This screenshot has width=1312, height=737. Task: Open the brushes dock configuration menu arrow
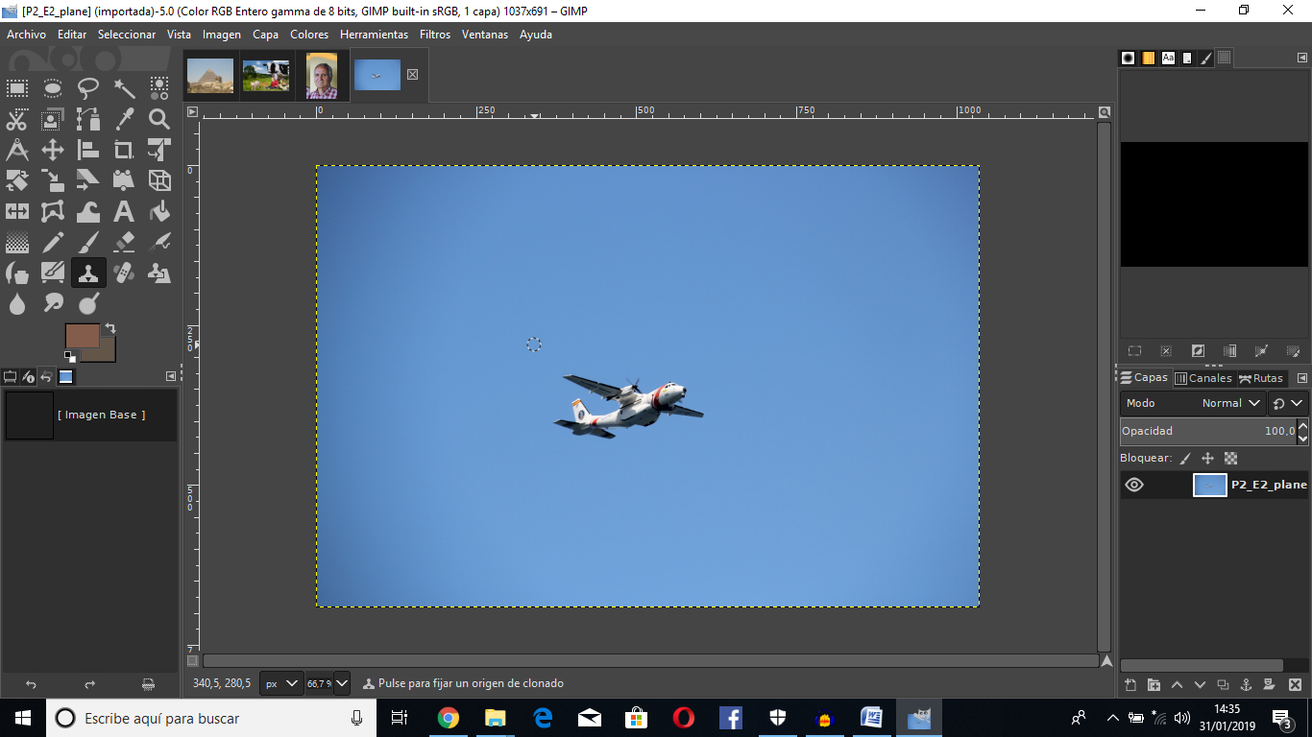1301,59
